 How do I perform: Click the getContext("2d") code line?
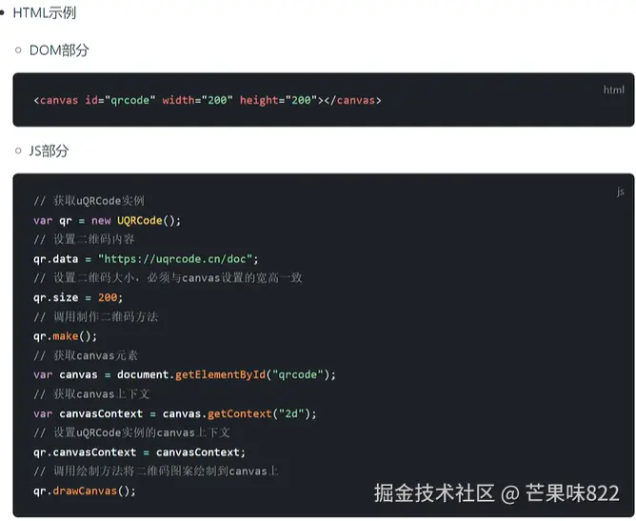[175, 414]
